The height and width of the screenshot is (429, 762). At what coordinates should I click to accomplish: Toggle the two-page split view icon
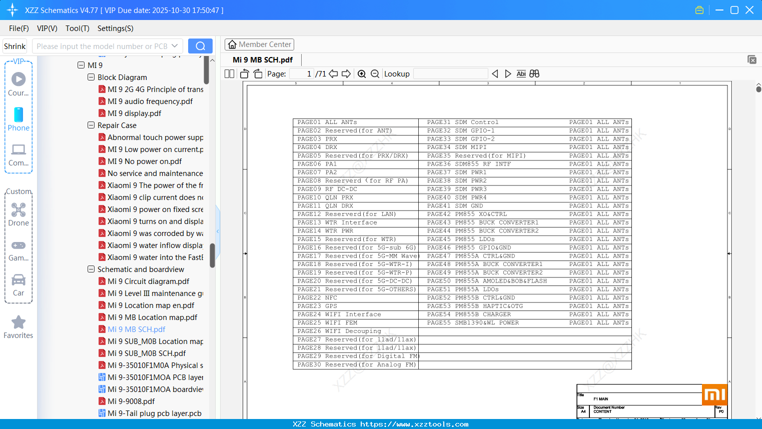point(230,74)
